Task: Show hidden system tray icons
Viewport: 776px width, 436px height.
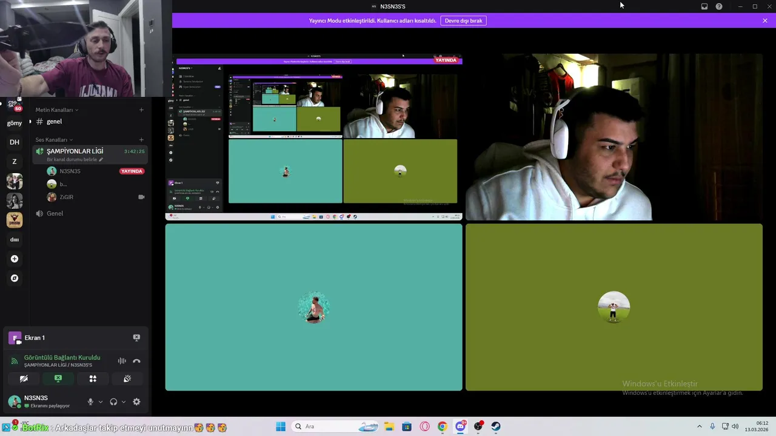Action: point(699,426)
